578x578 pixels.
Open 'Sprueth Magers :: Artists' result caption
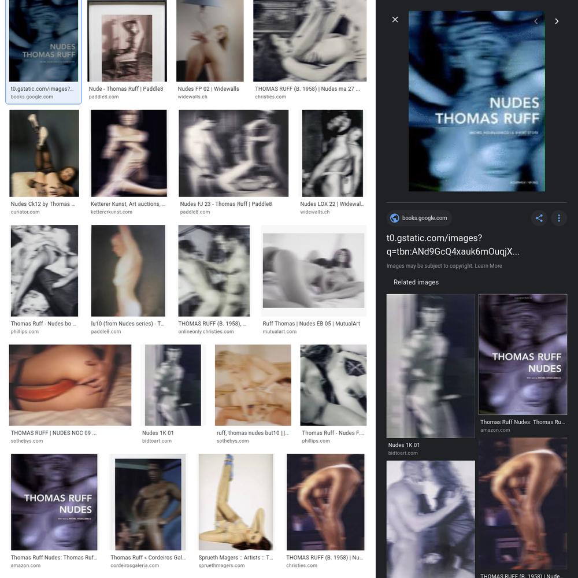pos(236,557)
